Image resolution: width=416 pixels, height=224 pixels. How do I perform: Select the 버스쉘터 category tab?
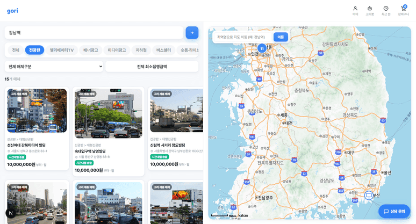(163, 50)
